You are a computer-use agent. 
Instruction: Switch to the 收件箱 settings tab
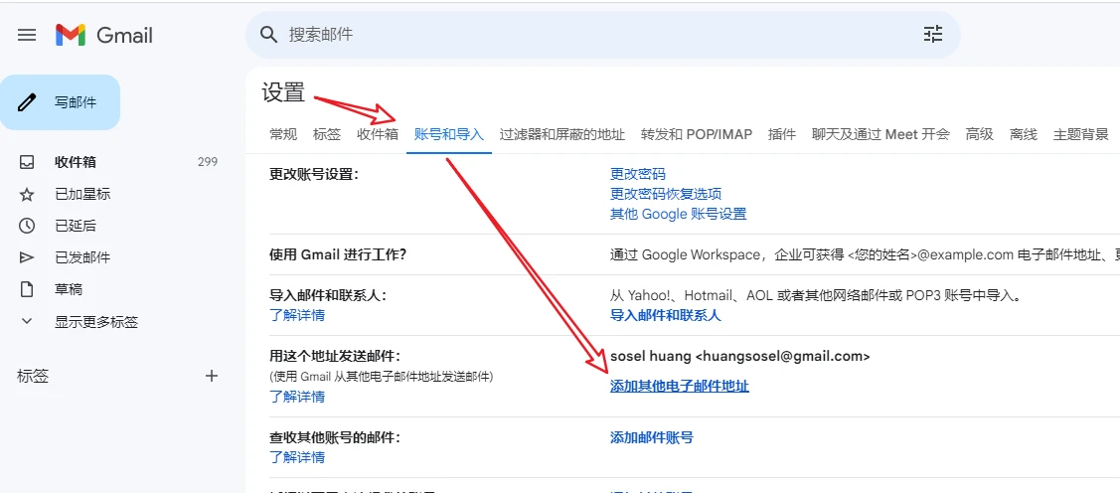tap(378, 134)
